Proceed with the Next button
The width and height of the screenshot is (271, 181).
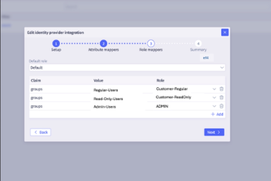[214, 132]
